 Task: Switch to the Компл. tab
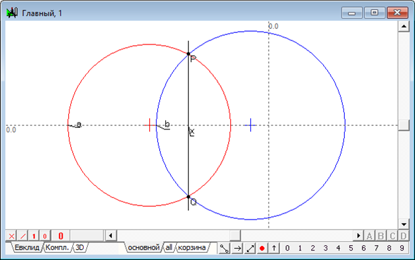57,248
